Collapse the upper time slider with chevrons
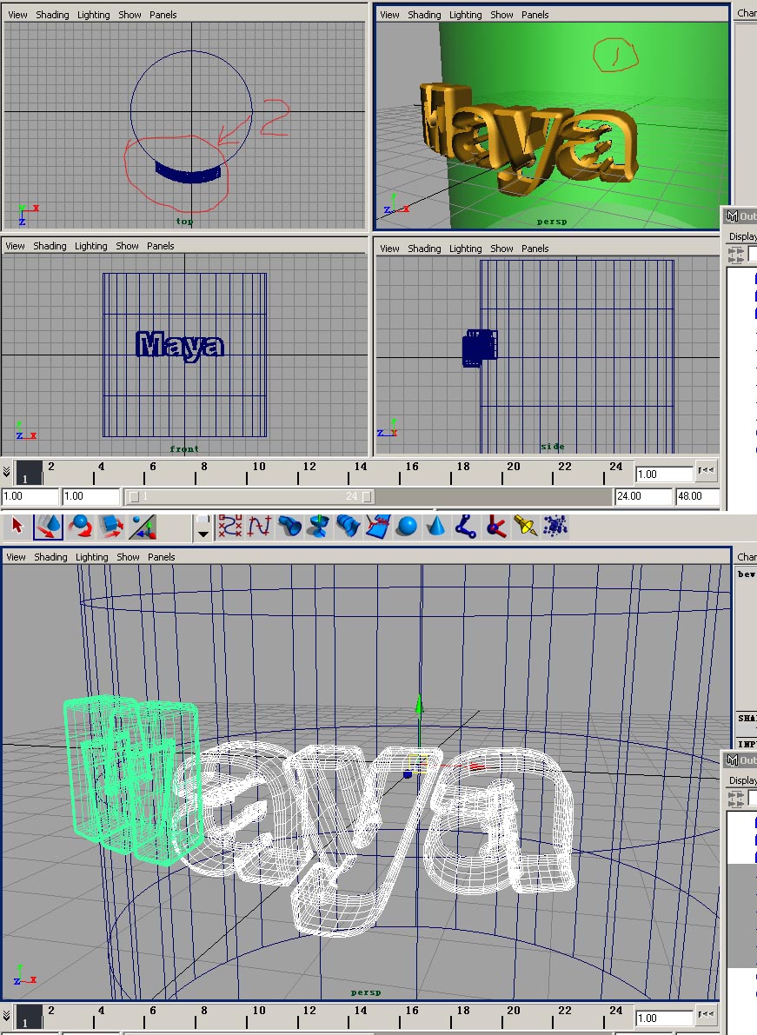Screen dimensions: 757x1035 point(7,472)
